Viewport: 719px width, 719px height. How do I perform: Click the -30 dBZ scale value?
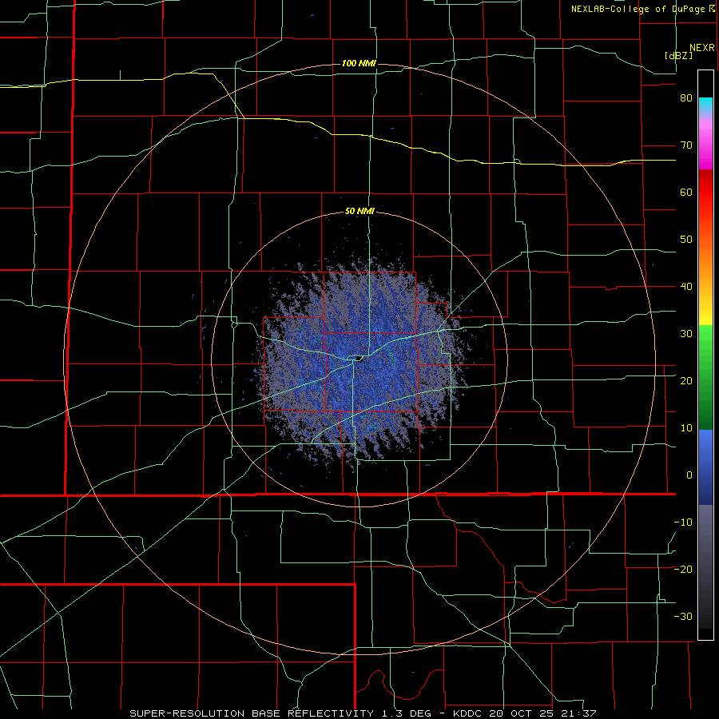click(683, 616)
